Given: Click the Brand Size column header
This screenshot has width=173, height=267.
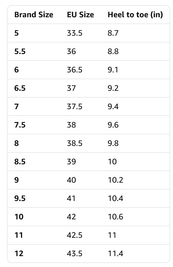Looking at the screenshot, I should [x=34, y=15].
